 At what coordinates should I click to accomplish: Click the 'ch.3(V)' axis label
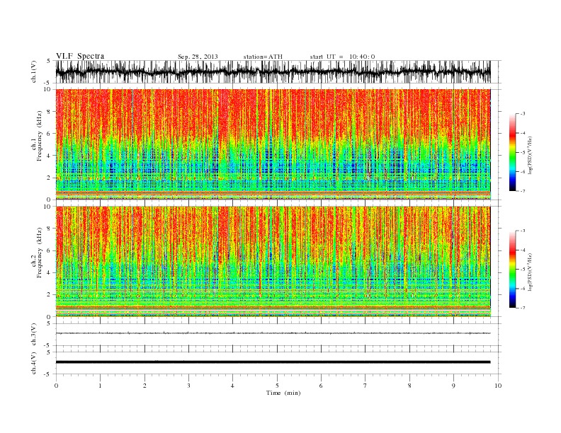click(34, 335)
